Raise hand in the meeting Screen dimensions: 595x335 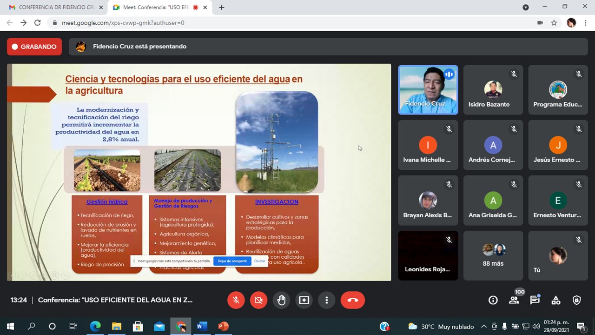pos(281,300)
